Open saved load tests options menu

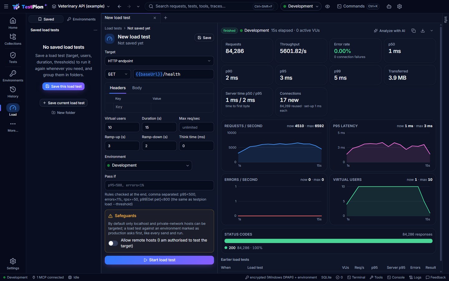tap(95, 30)
